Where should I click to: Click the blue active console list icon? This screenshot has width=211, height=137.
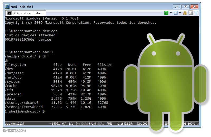(x=176, y=13)
